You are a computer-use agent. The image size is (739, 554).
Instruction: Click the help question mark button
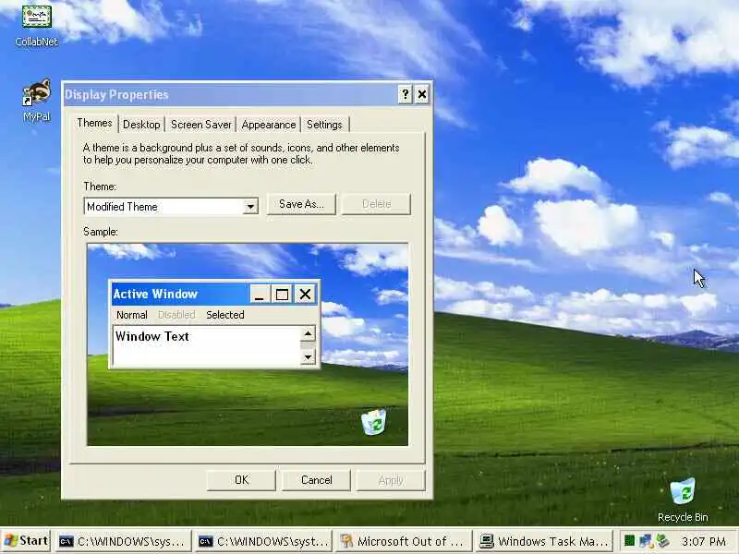405,95
